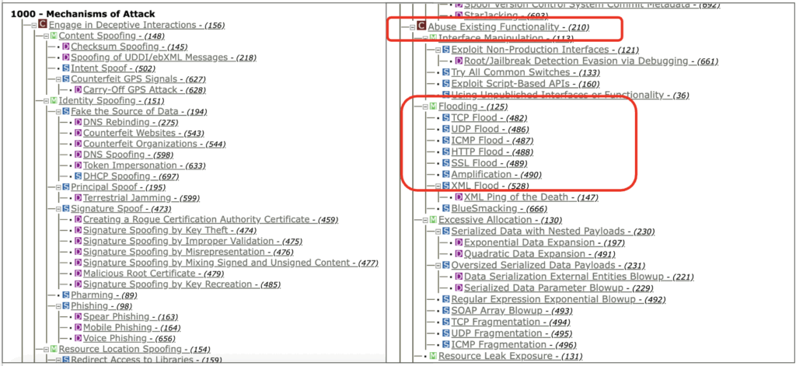Image resolution: width=796 pixels, height=366 pixels.
Task: Click the D icon next to XML Ping of the Death
Action: 459,197
